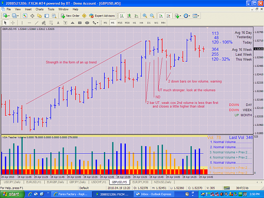Switch to EURJPY,M30 chart tab
This screenshot has height=198, width=264.
pyautogui.click(x=140, y=182)
